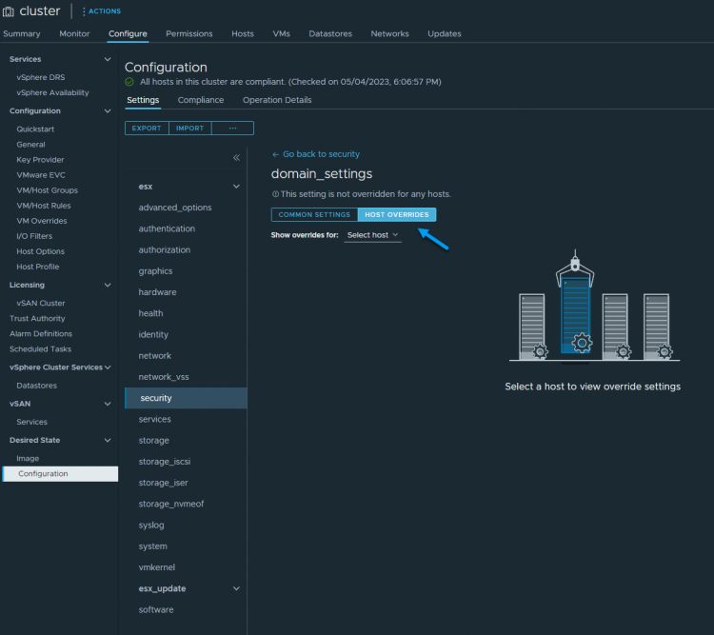Select HOST OVERRIDES view
Screen dimensions: 714x635
397,214
